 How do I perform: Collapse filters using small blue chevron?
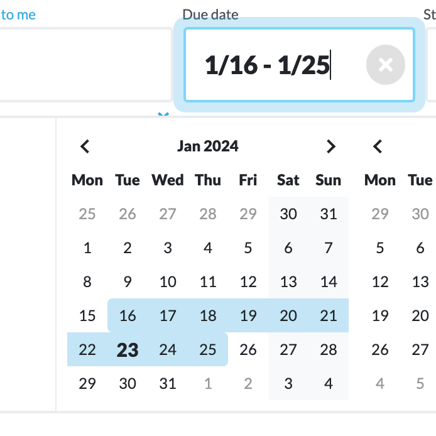pos(163,114)
